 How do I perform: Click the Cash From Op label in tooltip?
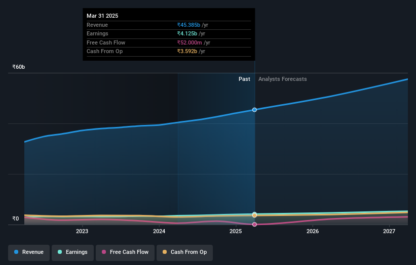pos(104,52)
